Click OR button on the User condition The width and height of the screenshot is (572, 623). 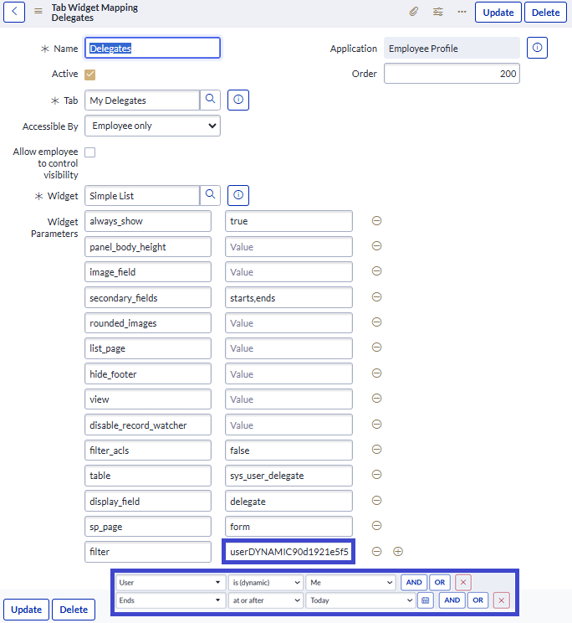(x=440, y=582)
